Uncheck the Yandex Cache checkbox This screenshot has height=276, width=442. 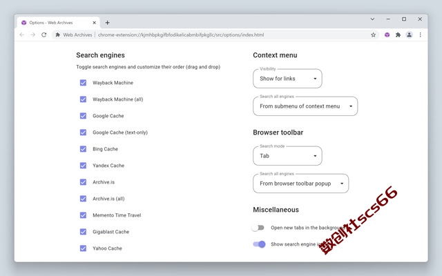(83, 166)
